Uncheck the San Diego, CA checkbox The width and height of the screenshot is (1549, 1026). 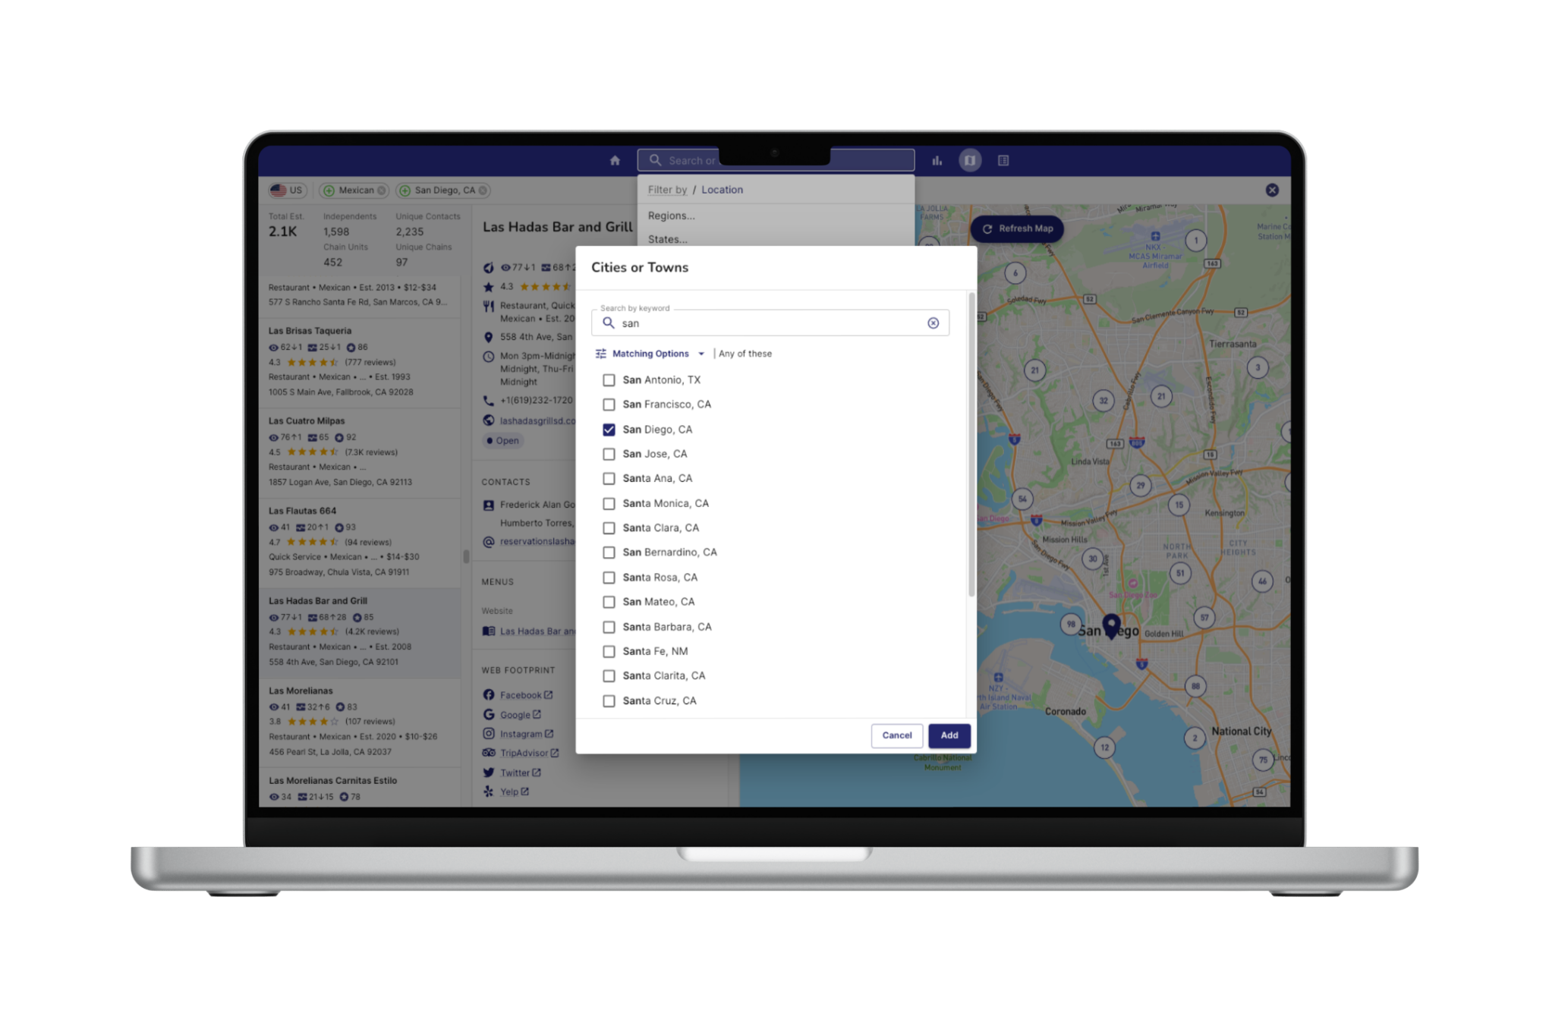pyautogui.click(x=609, y=430)
